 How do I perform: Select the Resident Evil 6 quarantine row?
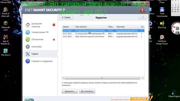tap(103, 31)
